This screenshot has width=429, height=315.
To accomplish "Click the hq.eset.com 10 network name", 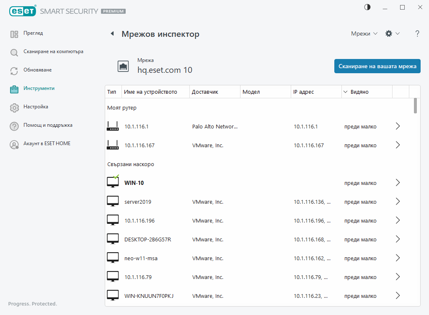I will (x=165, y=70).
